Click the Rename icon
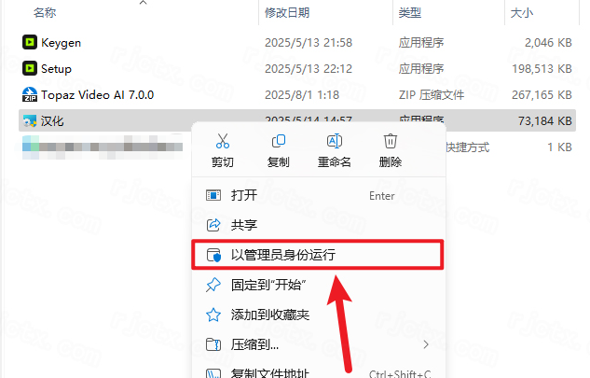This screenshot has height=378, width=590. click(334, 141)
